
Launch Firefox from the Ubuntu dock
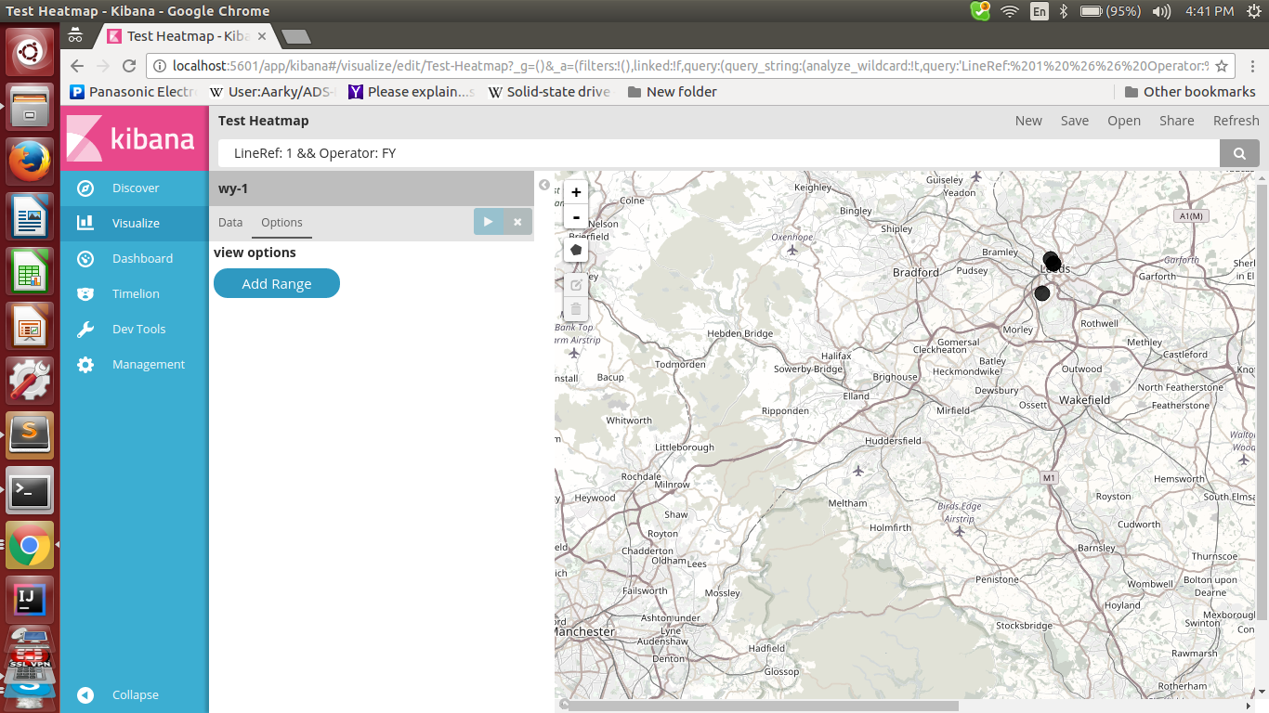(30, 161)
